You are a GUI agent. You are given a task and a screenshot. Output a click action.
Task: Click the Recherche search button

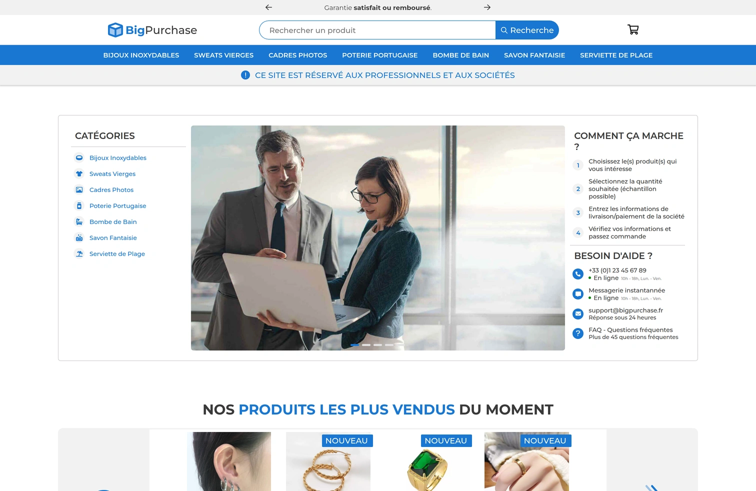(x=527, y=30)
